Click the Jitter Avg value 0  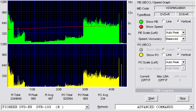pyautogui.click(x=180, y=80)
